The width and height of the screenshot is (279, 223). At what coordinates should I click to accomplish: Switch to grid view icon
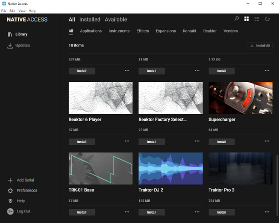(247, 18)
